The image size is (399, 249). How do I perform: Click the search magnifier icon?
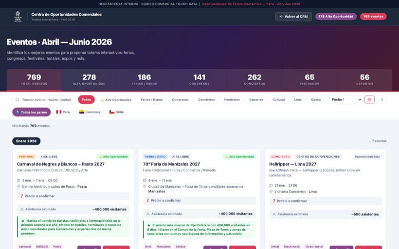point(18,100)
